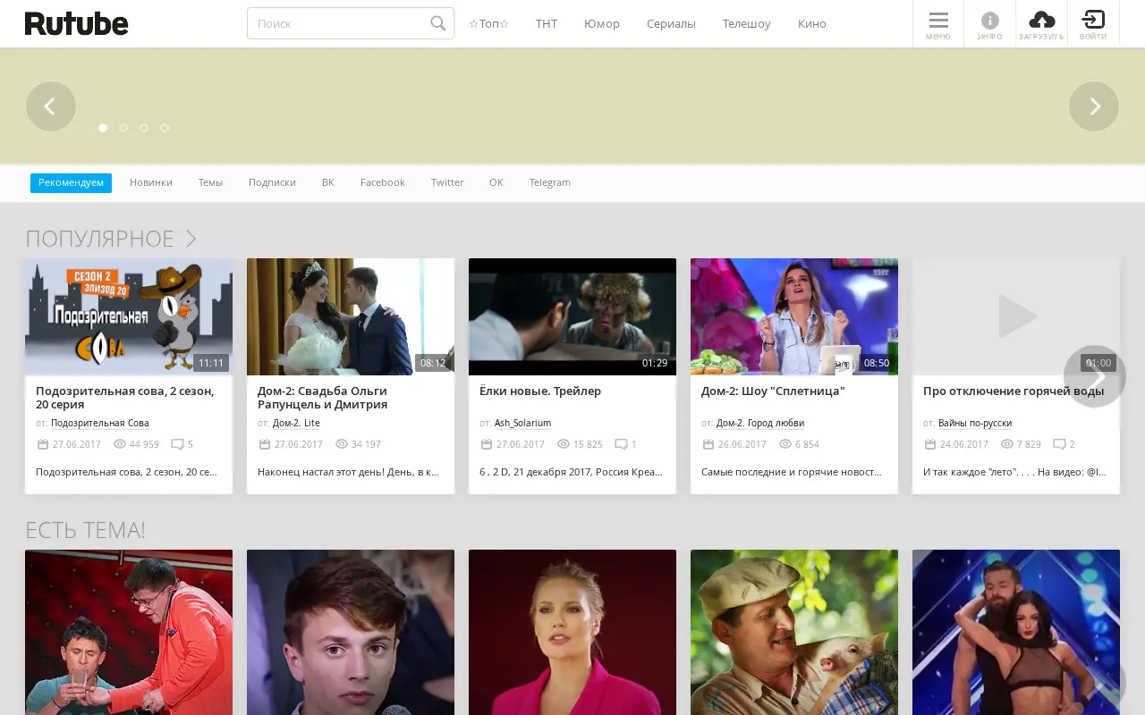
Task: Open Про отключение горячей воды title
Action: click(1014, 391)
